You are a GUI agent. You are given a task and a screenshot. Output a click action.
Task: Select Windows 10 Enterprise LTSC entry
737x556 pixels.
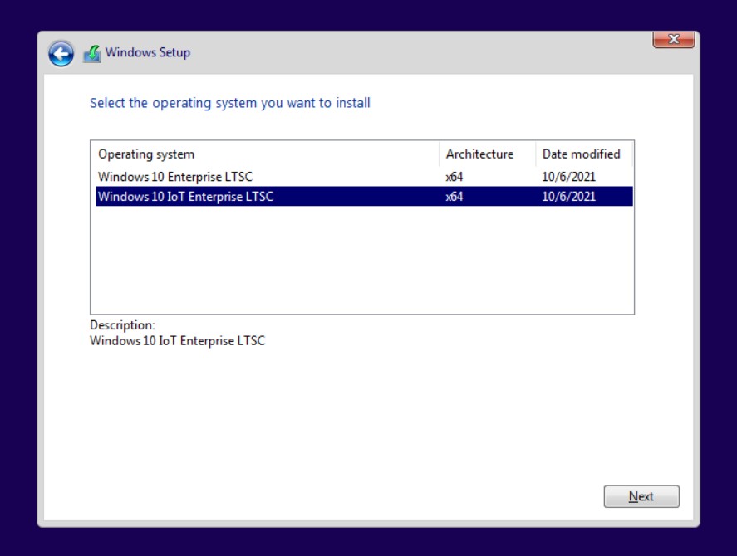point(175,176)
